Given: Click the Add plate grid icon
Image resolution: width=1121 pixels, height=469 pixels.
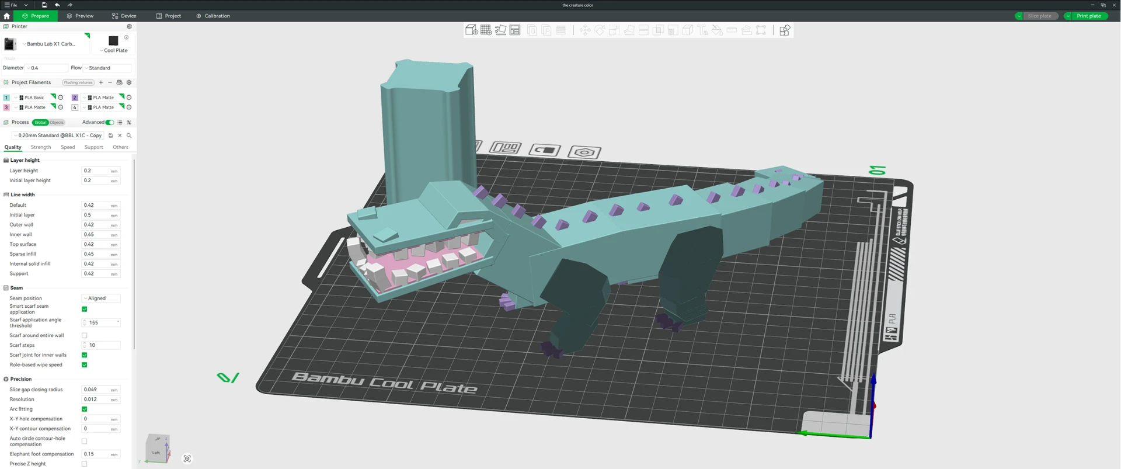Looking at the screenshot, I should coord(486,30).
